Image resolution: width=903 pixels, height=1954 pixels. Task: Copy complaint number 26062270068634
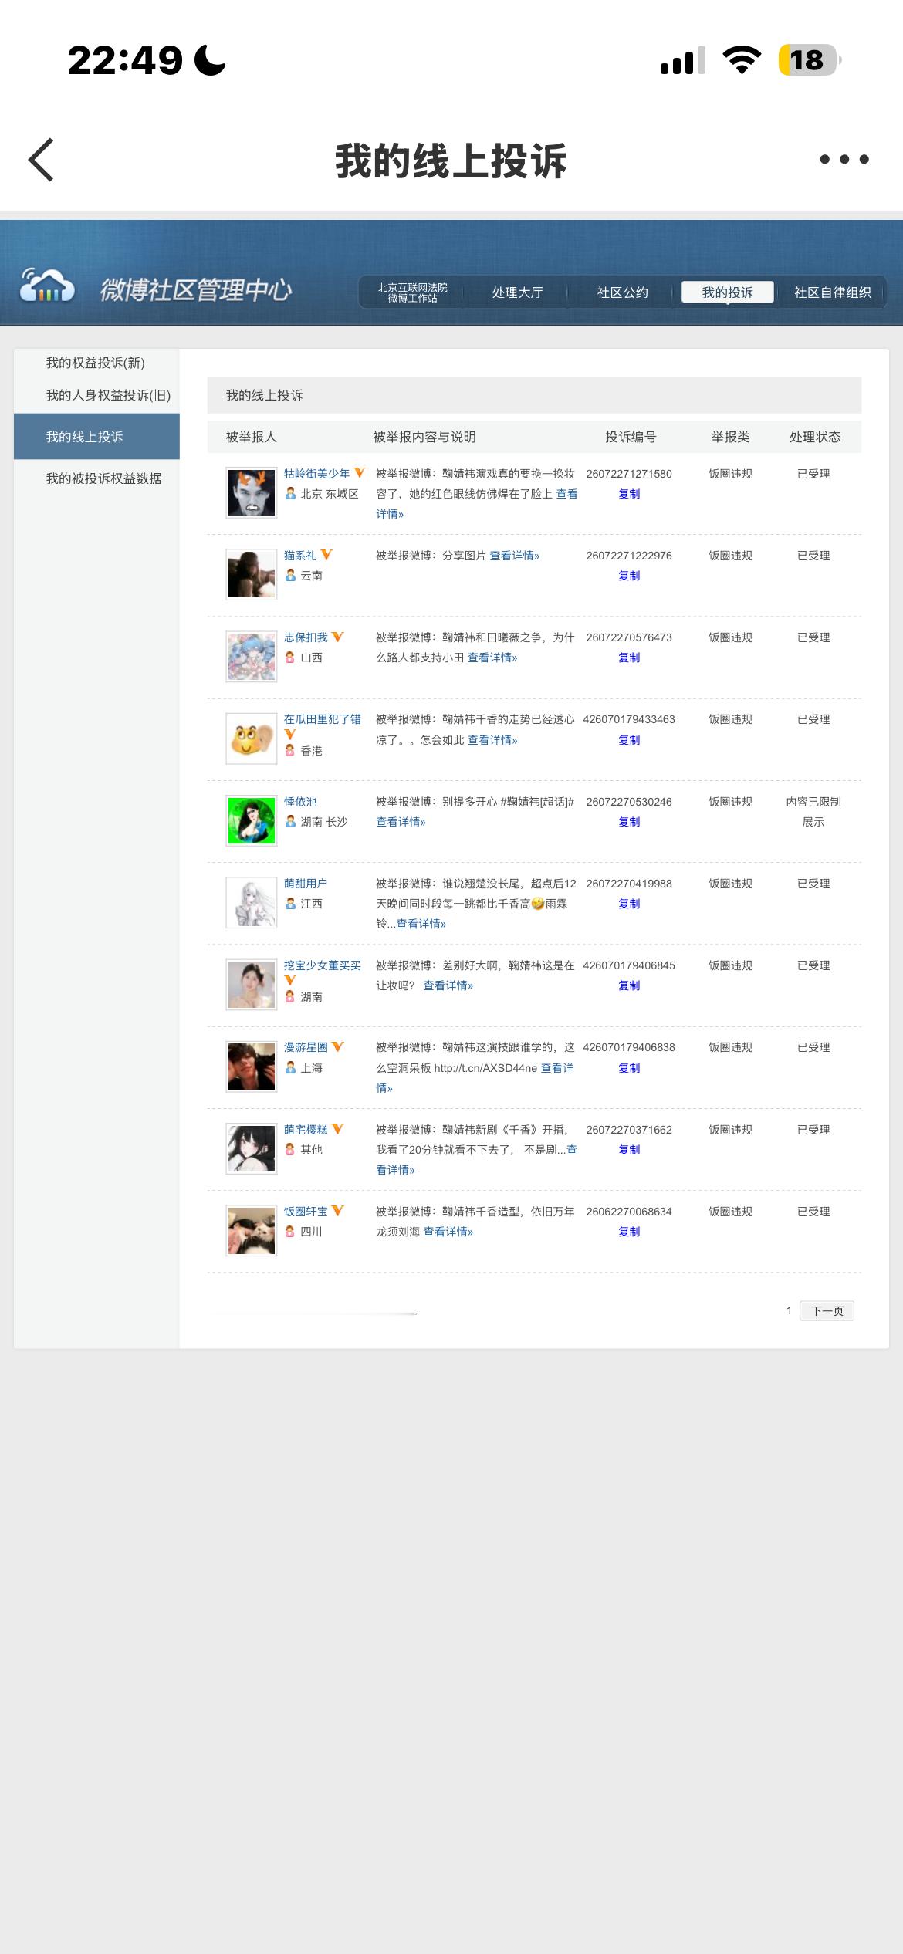coord(629,1232)
